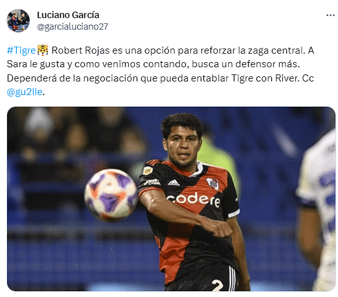This screenshot has width=338, height=297.
Task: Click the number 2 on shorts
Action: point(217,285)
